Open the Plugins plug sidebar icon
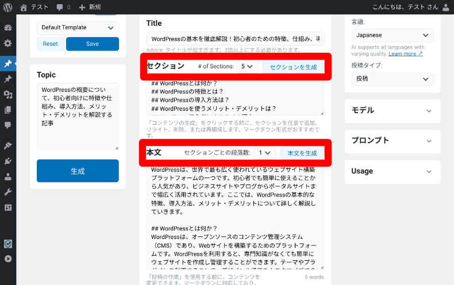 (x=8, y=161)
